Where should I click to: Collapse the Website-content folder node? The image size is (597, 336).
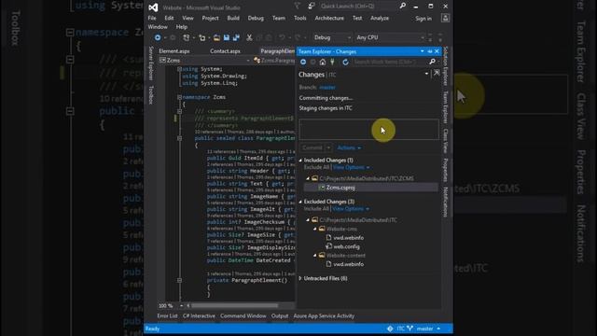tap(315, 255)
